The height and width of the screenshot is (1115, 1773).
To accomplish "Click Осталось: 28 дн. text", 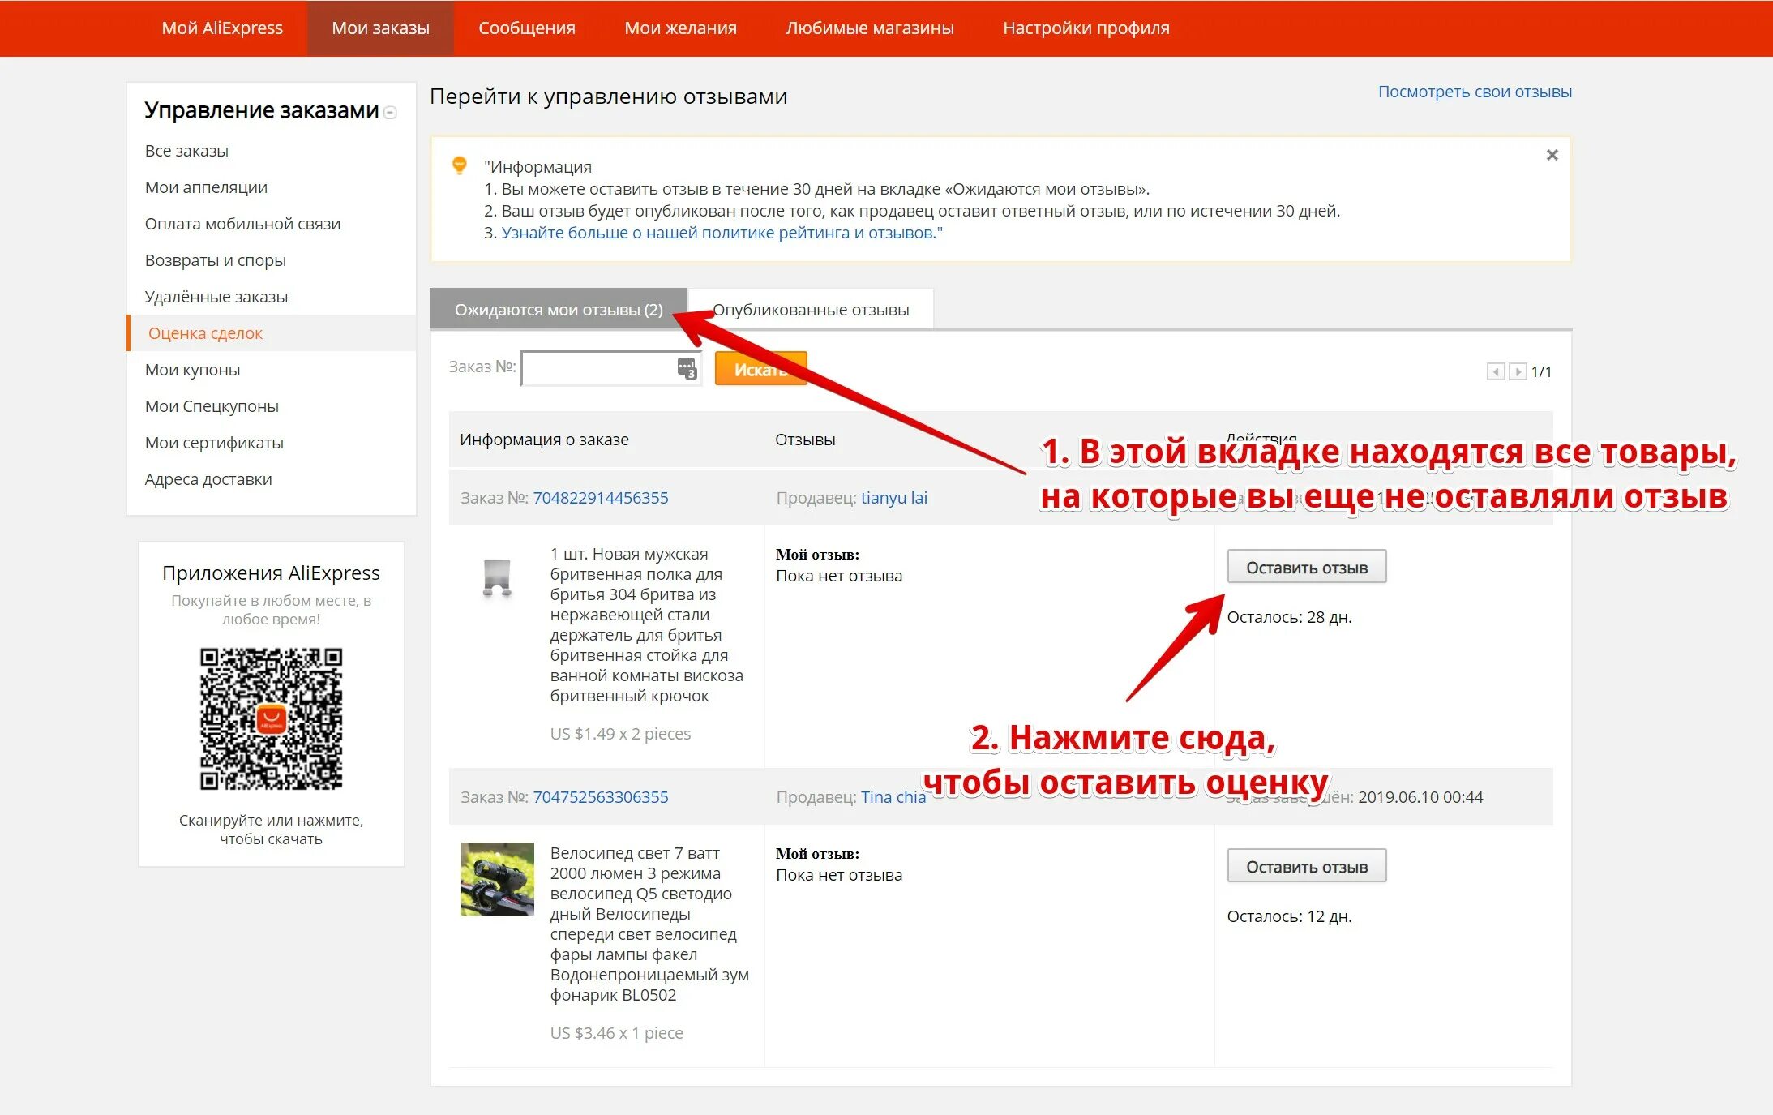I will click(1289, 617).
